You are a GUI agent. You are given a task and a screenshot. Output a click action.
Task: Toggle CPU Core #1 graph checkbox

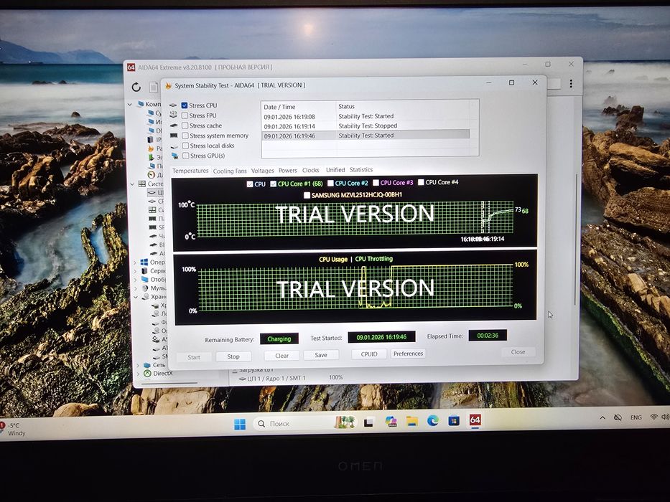point(273,184)
